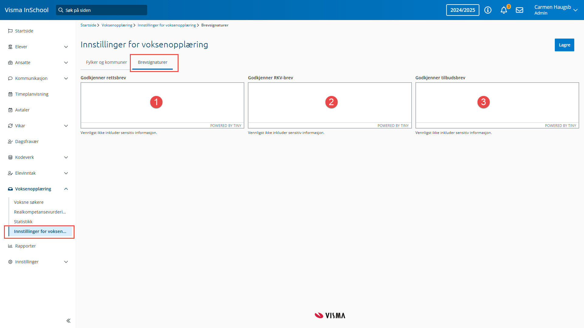Click the Avtaler sidebar icon
The image size is (584, 328).
pos(10,110)
